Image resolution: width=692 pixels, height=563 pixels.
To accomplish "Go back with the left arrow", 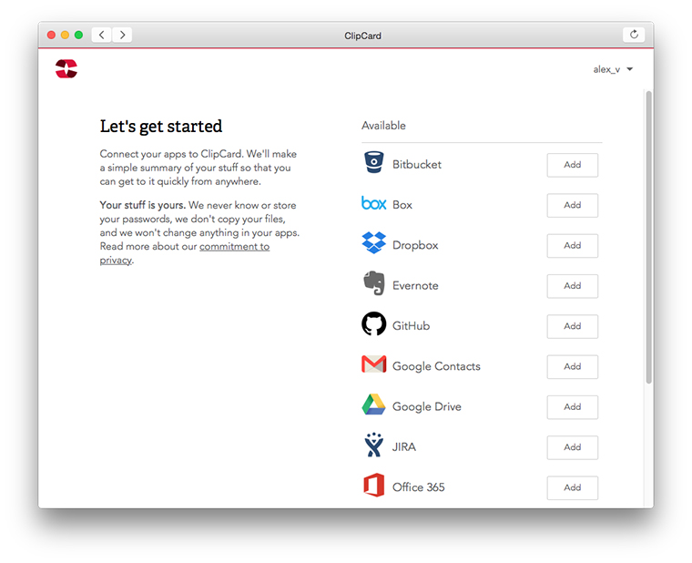I will [101, 35].
